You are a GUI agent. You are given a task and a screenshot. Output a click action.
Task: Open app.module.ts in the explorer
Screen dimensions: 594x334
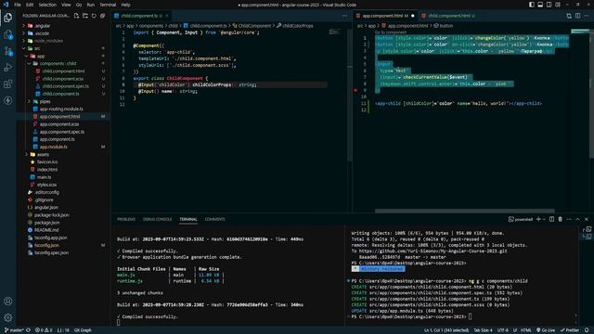[x=54, y=147]
